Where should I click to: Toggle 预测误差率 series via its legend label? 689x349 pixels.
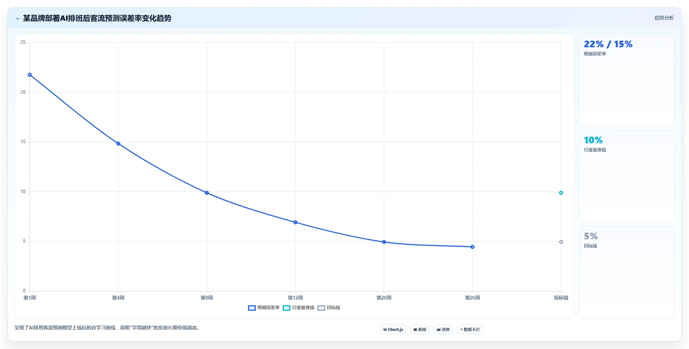point(268,308)
